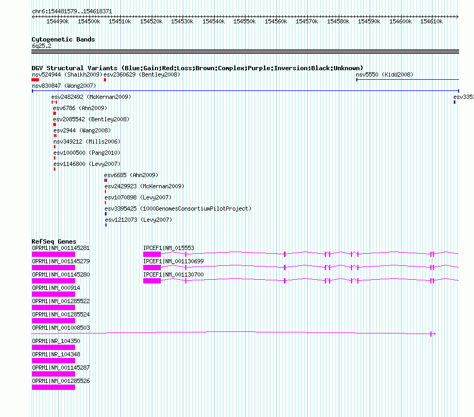Open OPRM1|NM_001285526 transcript label
The image size is (474, 417).
[61, 381]
